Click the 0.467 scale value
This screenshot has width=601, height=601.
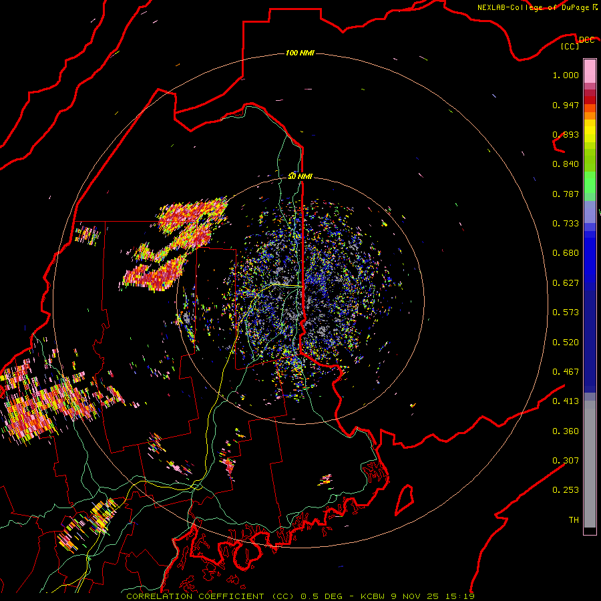tap(566, 372)
